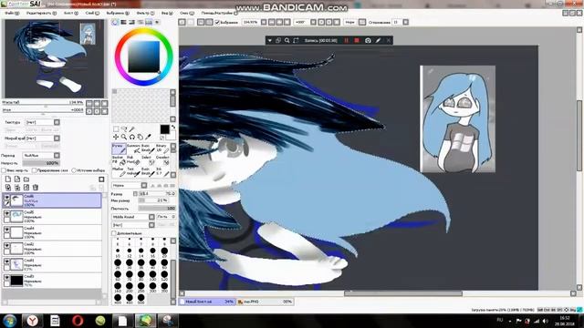The height and width of the screenshot is (328, 584).
Task: Toggle the swatches panel icon
Action: pos(149,22)
